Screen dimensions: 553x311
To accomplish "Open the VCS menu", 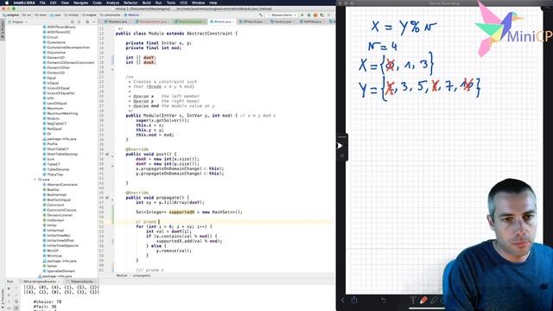I will tap(183, 3).
